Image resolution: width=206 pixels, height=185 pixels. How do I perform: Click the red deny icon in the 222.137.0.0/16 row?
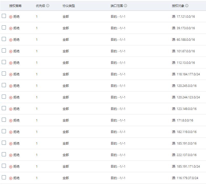click(11, 155)
